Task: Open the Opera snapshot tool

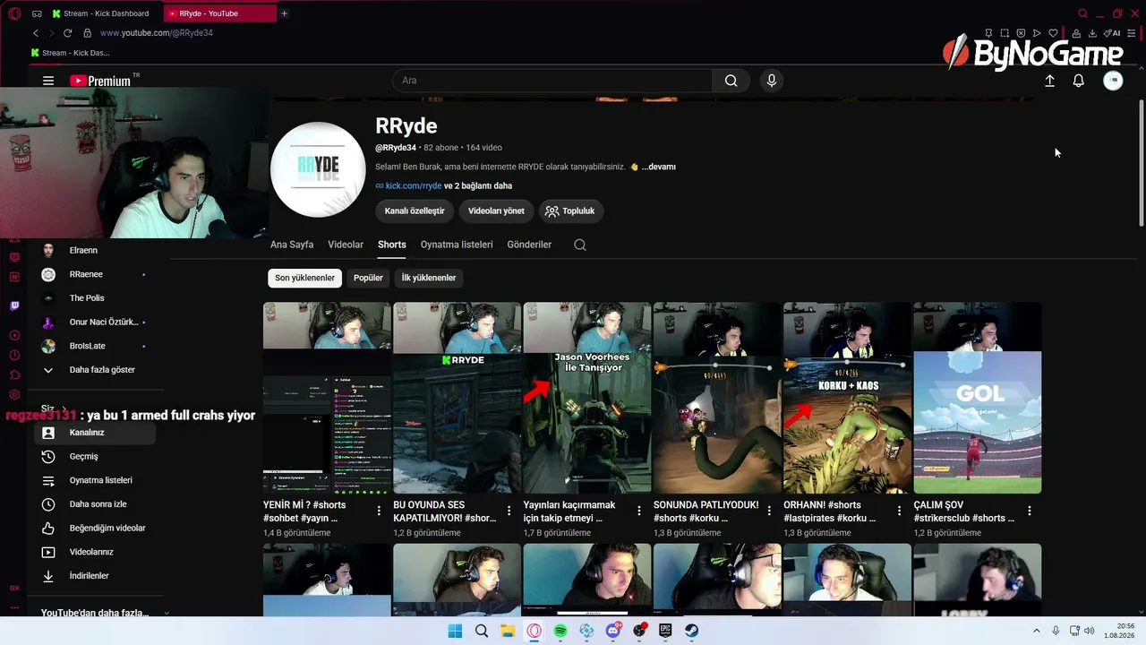Action: 1005,33
